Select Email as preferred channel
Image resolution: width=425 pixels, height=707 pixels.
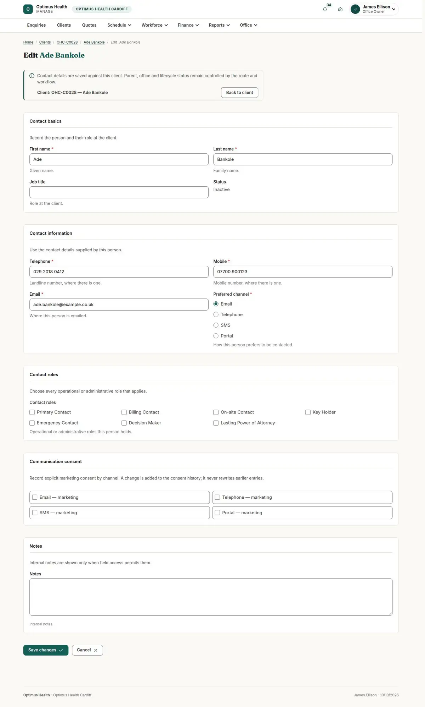216,304
